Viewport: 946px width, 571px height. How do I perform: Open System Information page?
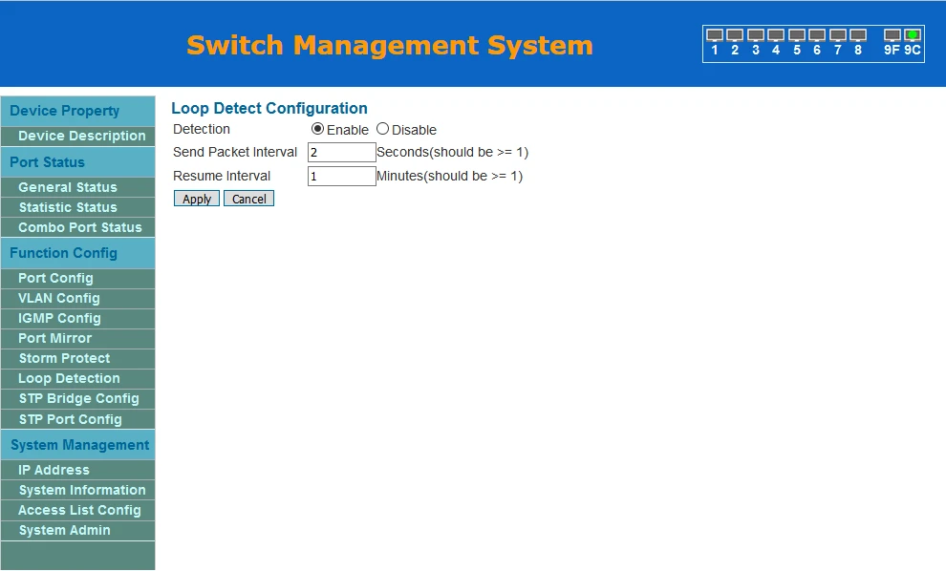pos(82,490)
